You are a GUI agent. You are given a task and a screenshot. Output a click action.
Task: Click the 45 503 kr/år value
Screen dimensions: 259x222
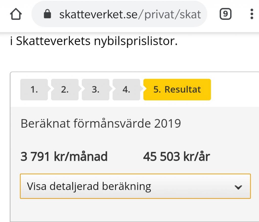176,157
